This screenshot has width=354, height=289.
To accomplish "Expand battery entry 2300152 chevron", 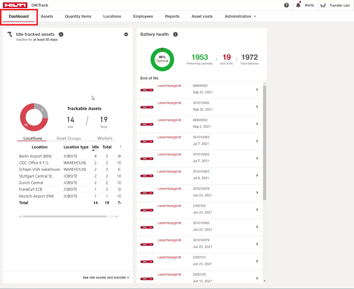I will 257,210.
